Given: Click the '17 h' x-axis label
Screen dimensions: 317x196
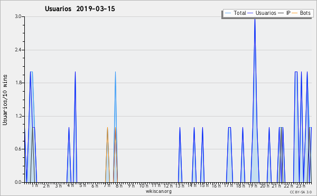Looking at the screenshot, I should [x=228, y=185].
